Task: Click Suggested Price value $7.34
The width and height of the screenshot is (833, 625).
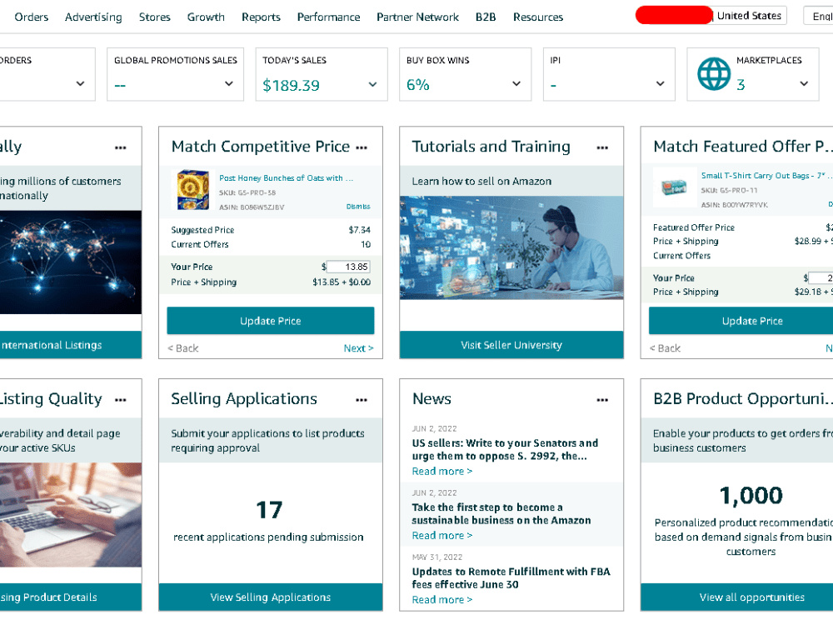Action: pos(360,230)
